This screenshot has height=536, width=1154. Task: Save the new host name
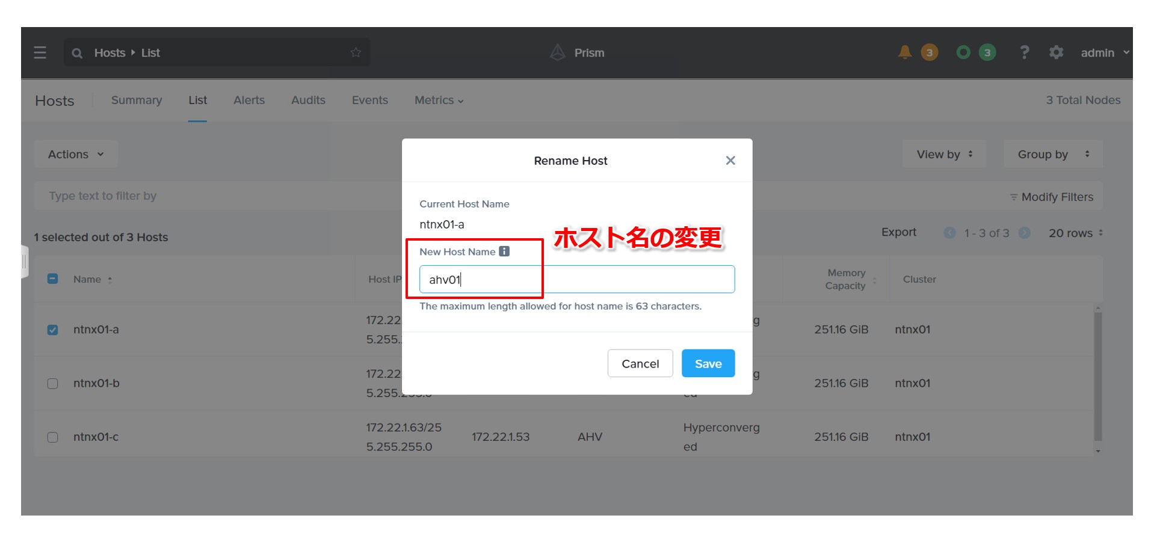(708, 363)
